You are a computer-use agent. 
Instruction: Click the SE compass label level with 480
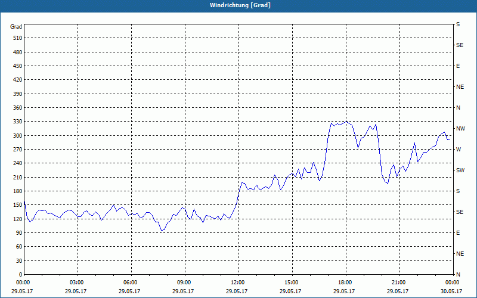pos(460,45)
